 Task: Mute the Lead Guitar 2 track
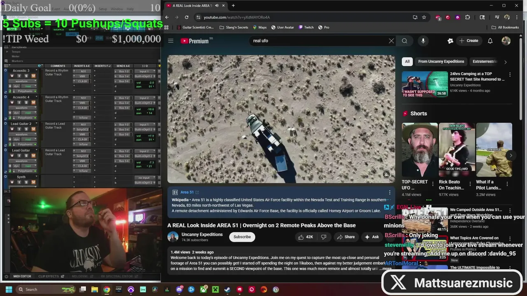(33, 129)
